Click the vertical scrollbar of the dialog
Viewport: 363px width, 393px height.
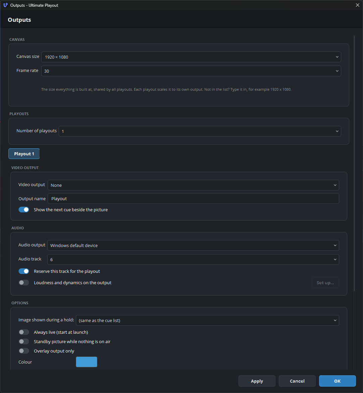pyautogui.click(x=354, y=163)
